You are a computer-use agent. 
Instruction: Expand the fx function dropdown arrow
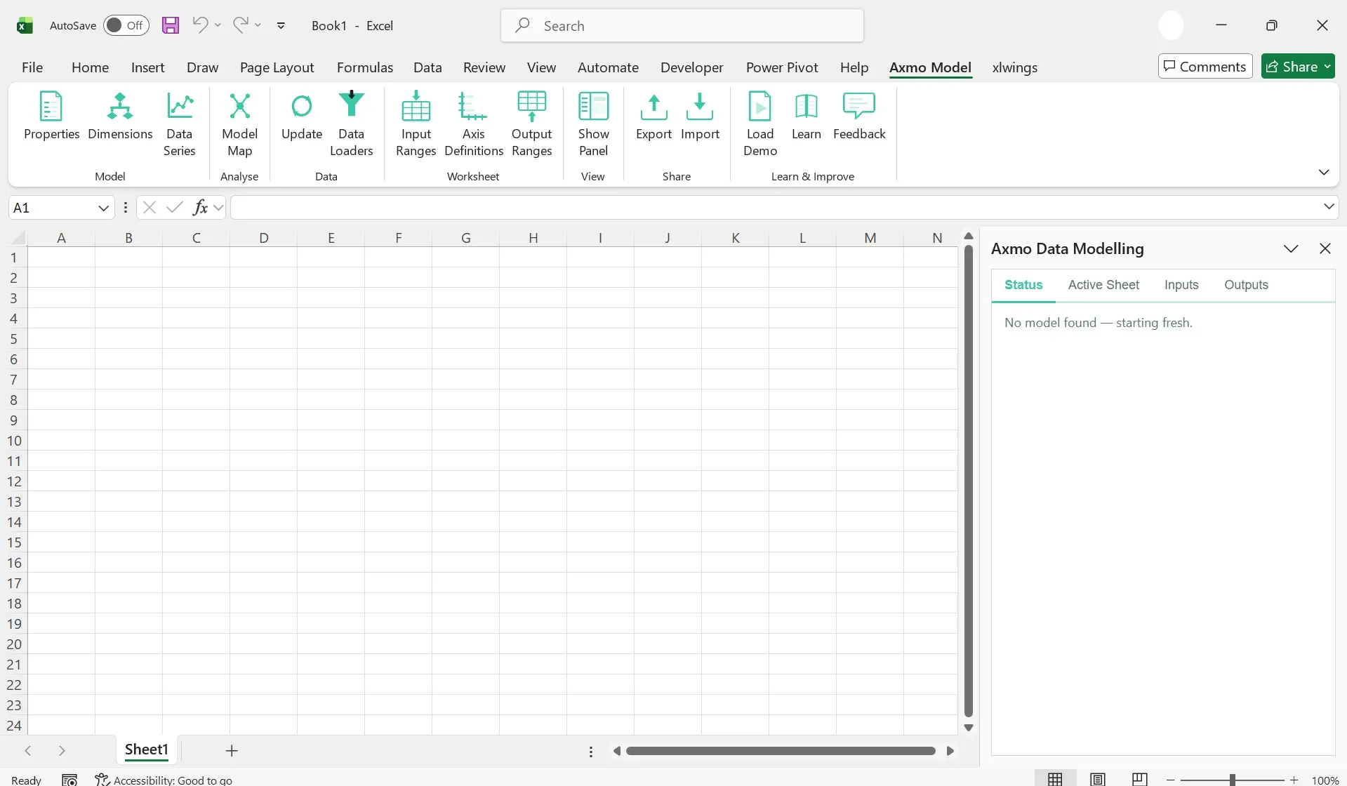[x=218, y=207]
